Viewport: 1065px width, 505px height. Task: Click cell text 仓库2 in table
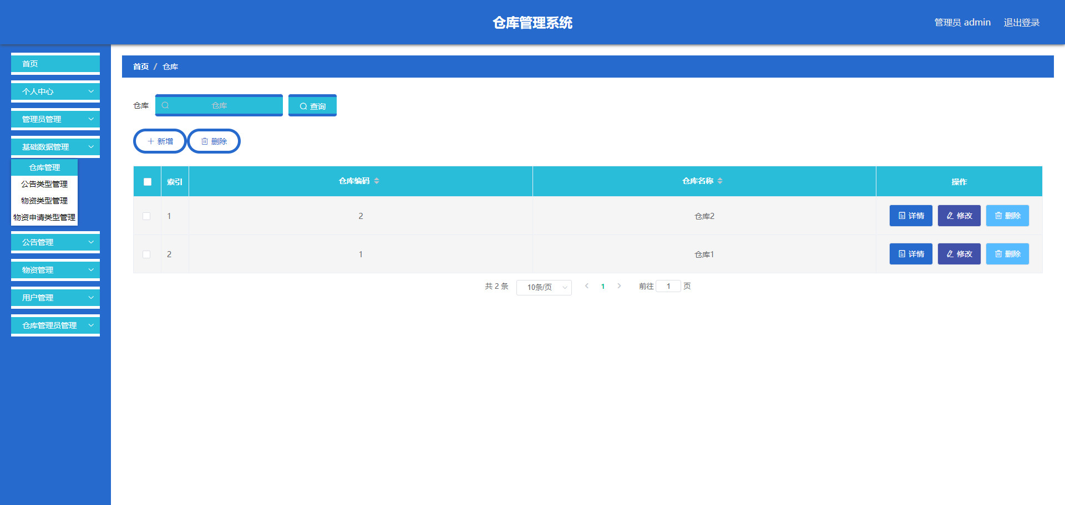pos(704,216)
